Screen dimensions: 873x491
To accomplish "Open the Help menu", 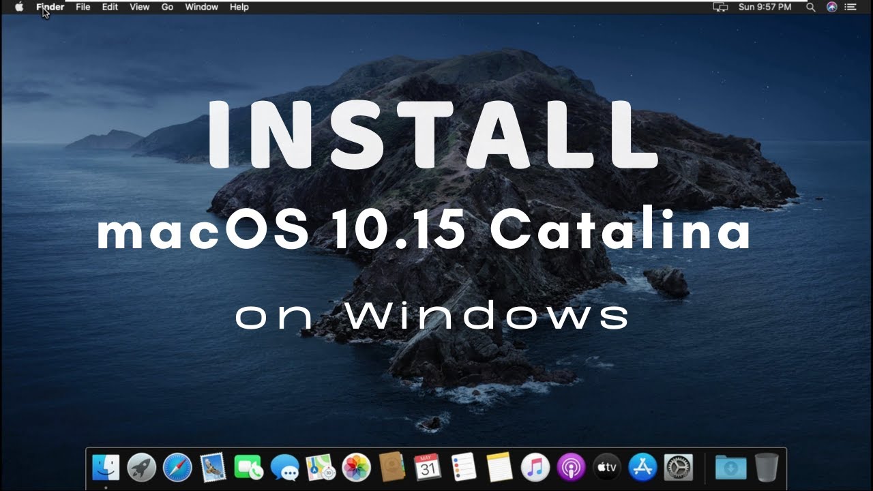I will pos(239,7).
